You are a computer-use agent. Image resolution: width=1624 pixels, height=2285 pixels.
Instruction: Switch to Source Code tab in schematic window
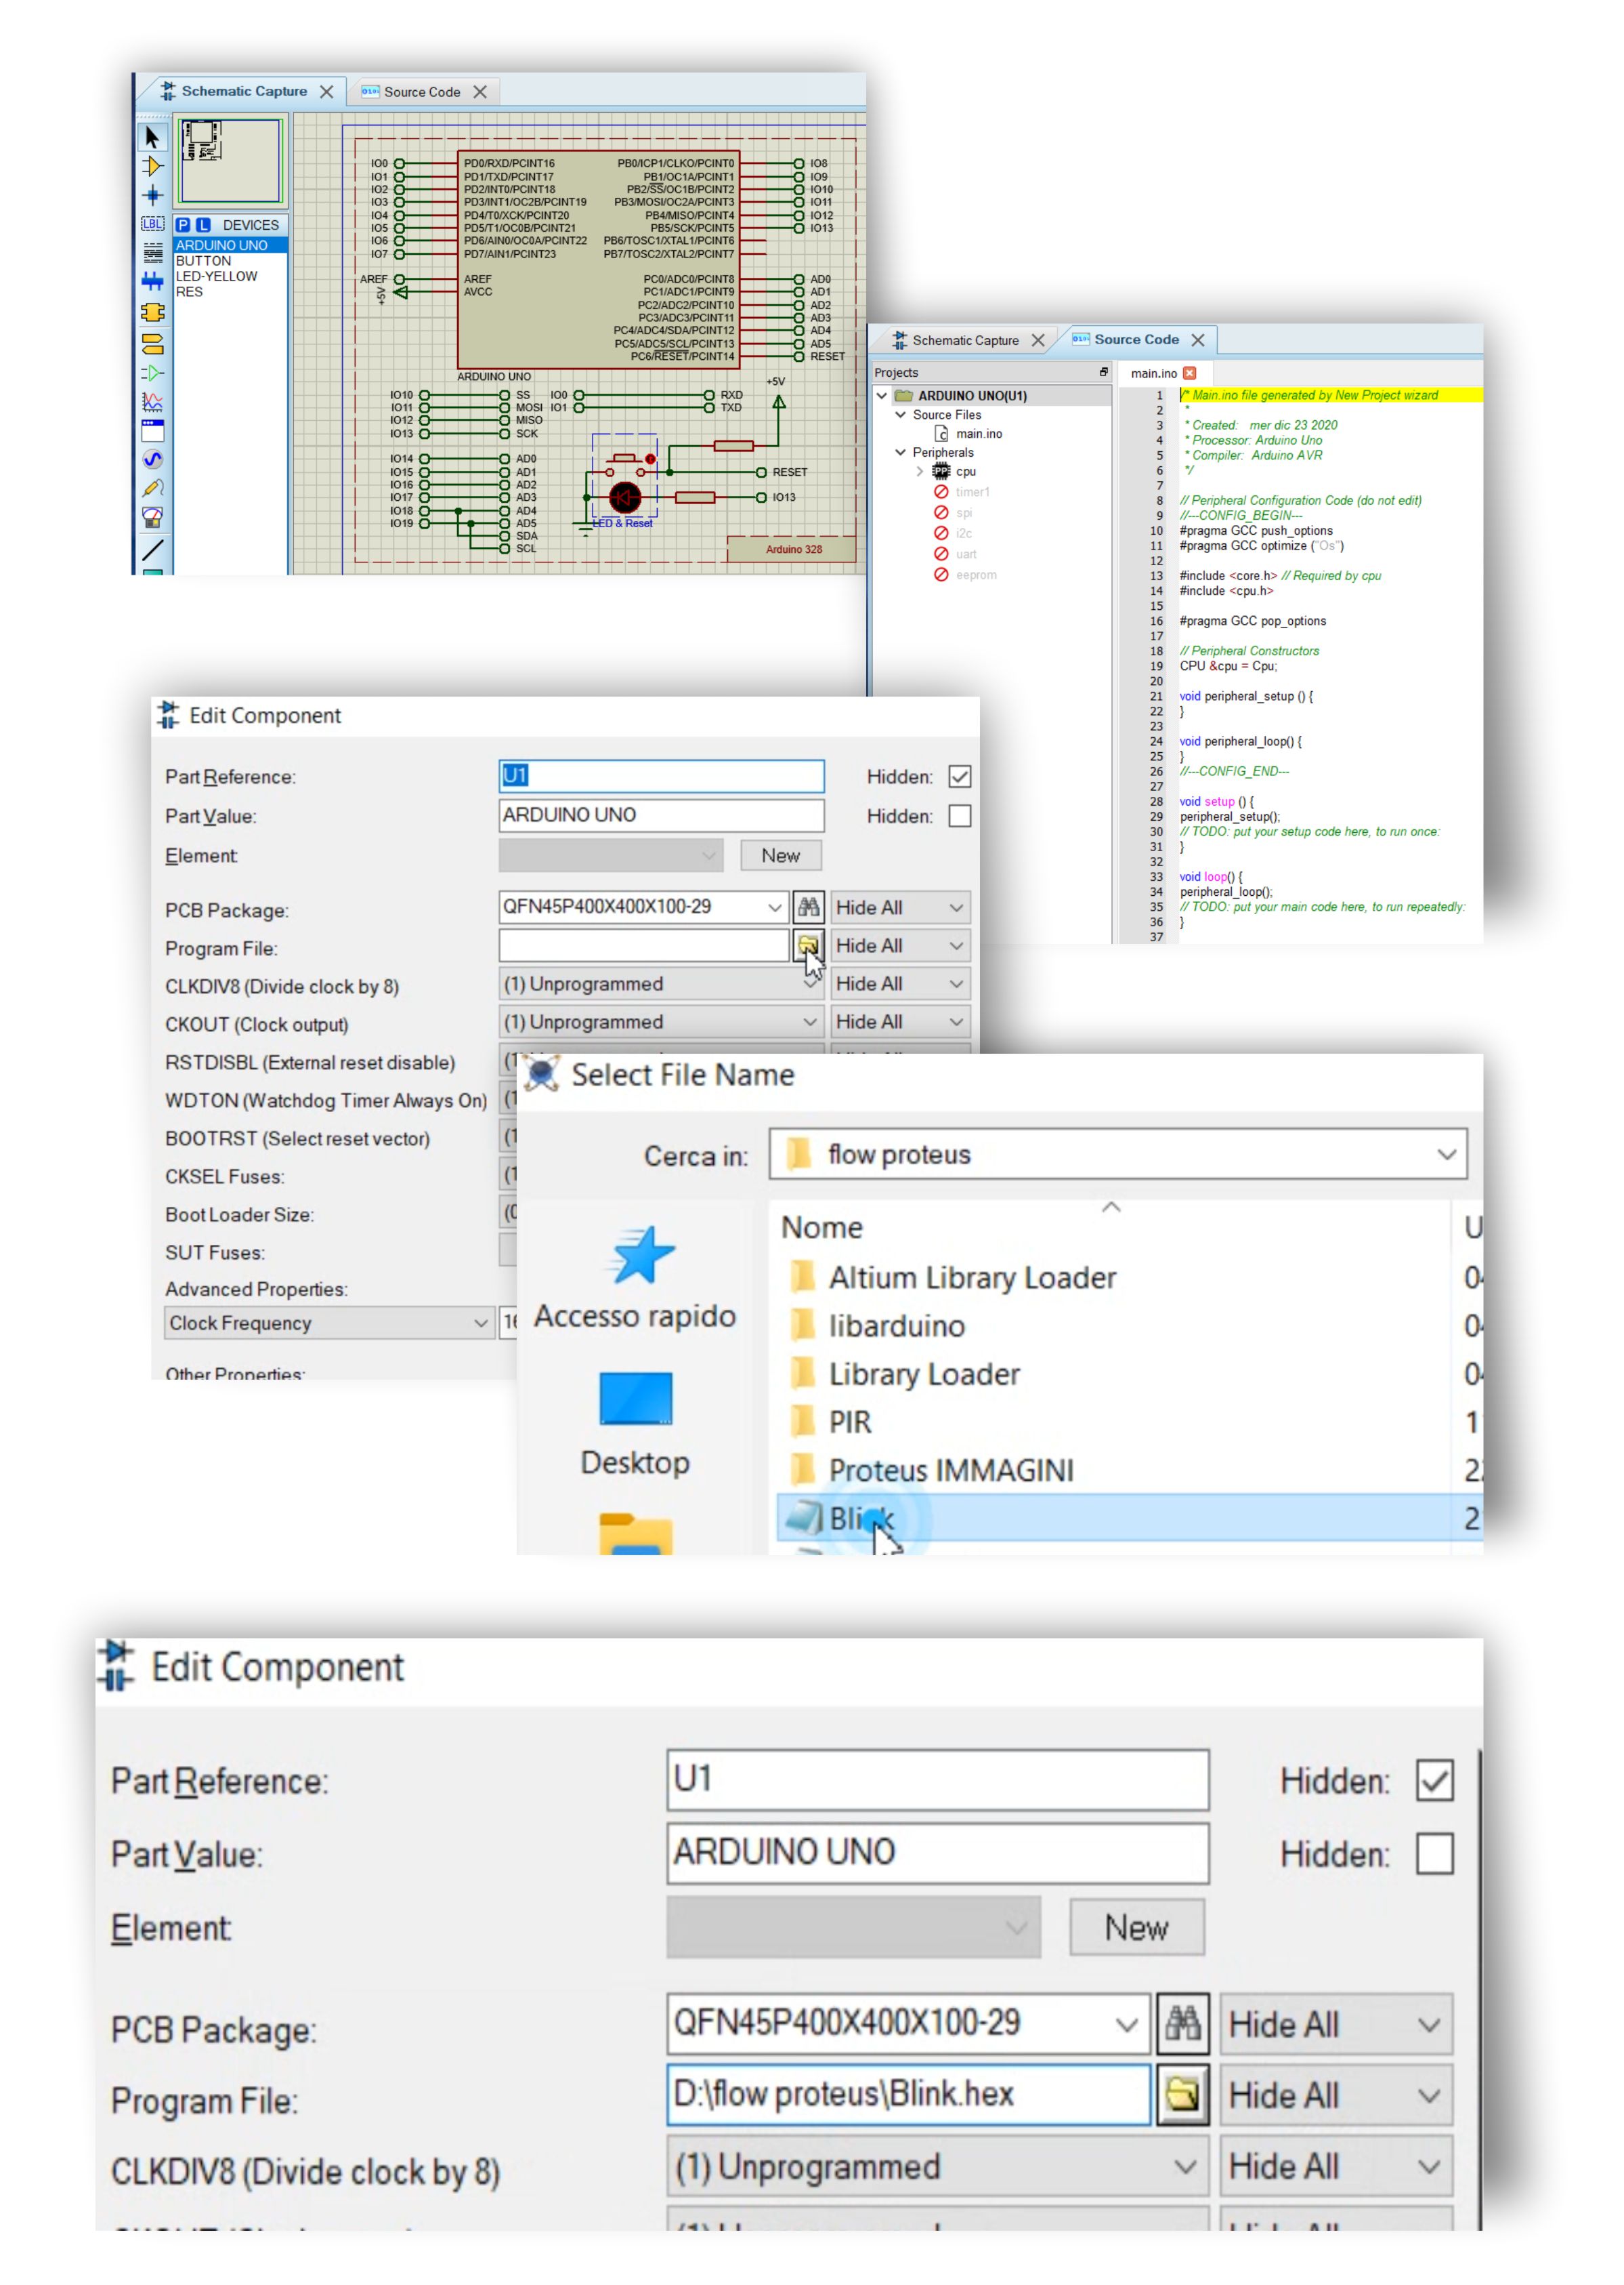pyautogui.click(x=423, y=92)
